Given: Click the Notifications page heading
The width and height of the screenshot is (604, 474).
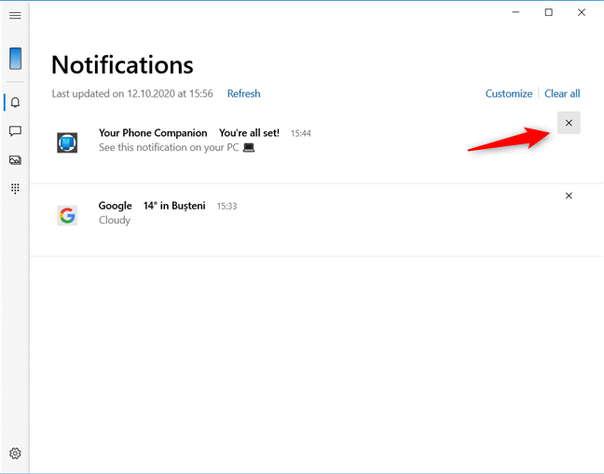Looking at the screenshot, I should click(x=122, y=64).
